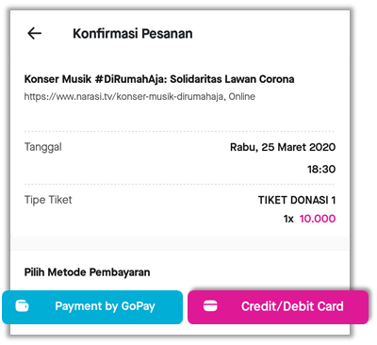The height and width of the screenshot is (345, 377).
Task: Click the date Rabu, 25 Maret 2020
Action: (283, 147)
